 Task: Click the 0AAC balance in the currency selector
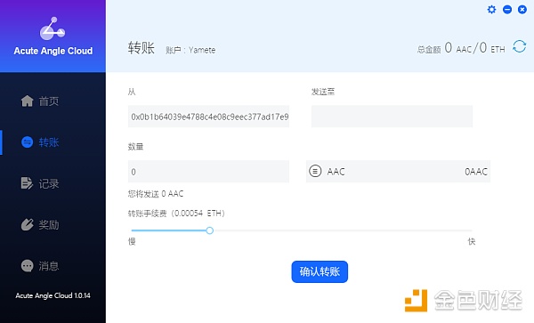coord(476,172)
